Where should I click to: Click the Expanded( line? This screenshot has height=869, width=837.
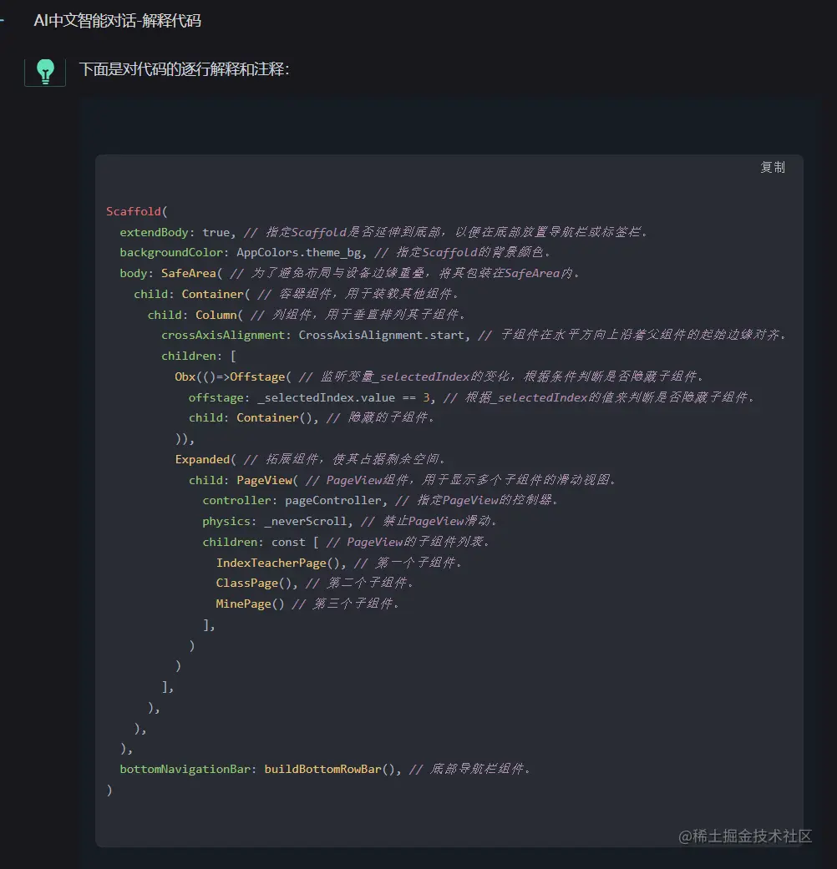(x=311, y=459)
